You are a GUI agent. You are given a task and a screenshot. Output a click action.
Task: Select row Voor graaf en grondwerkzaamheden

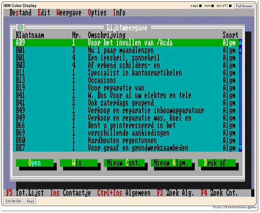[125, 148]
